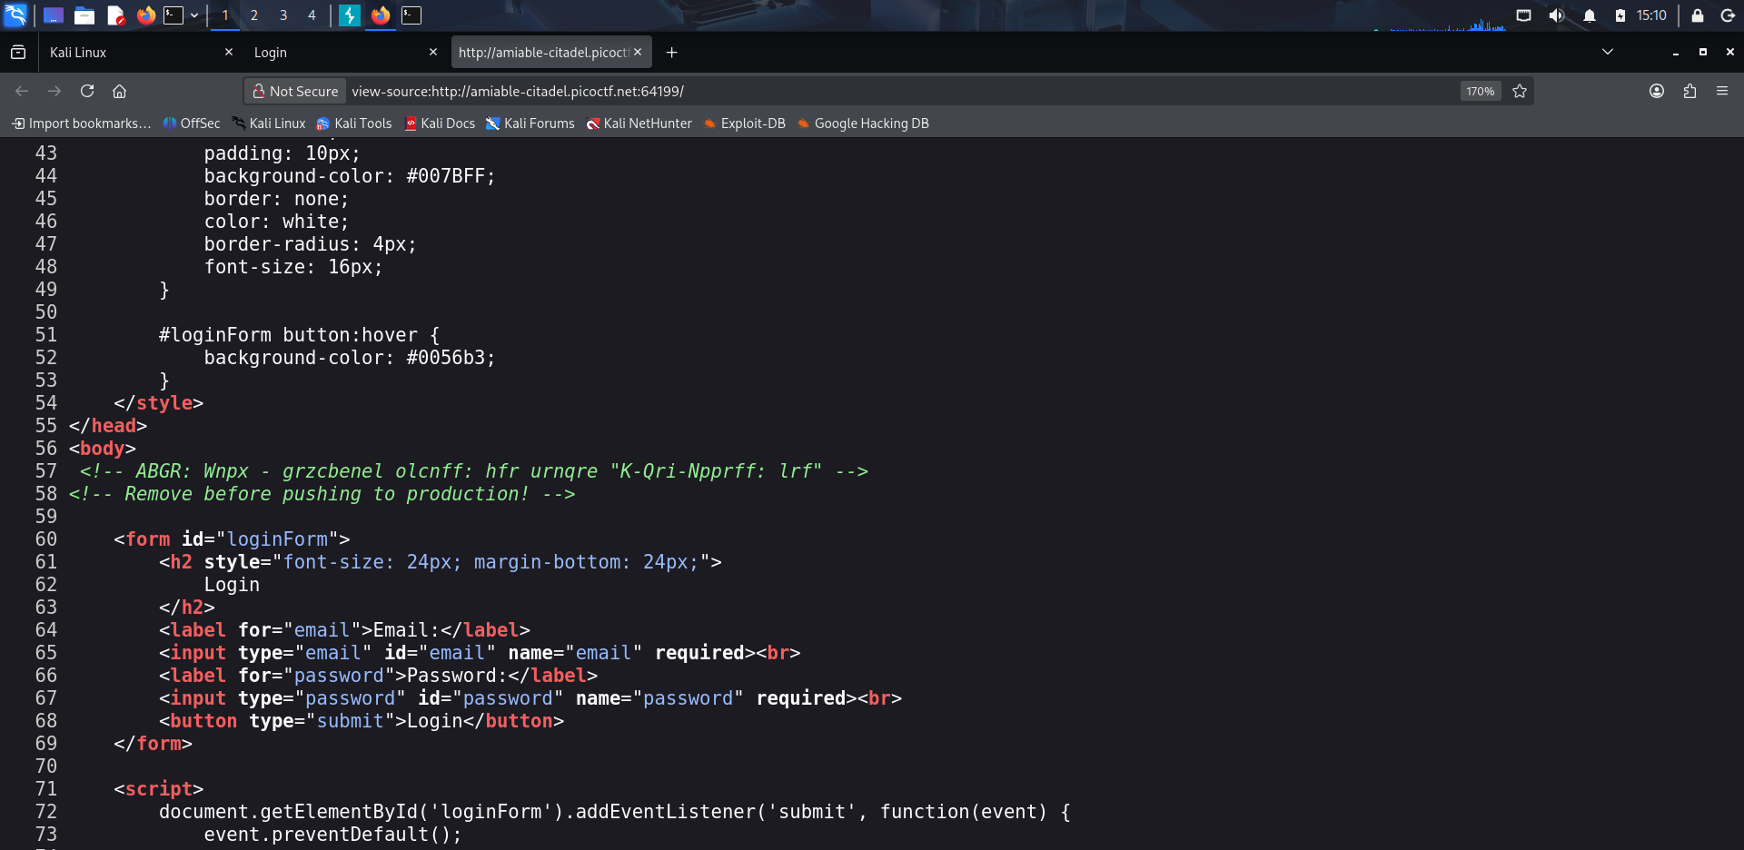
Task: Open the Kali Tools bookmark
Action: coord(354,124)
